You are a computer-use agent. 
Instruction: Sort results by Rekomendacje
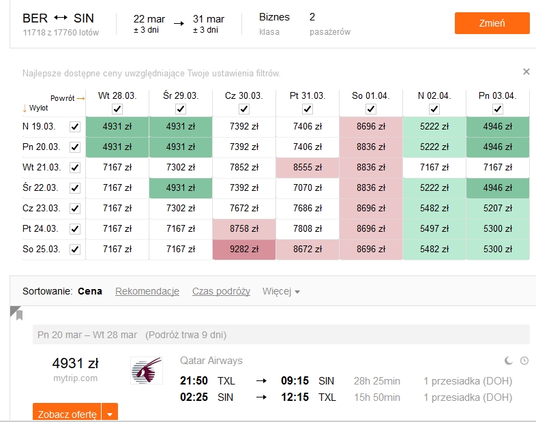(x=147, y=292)
